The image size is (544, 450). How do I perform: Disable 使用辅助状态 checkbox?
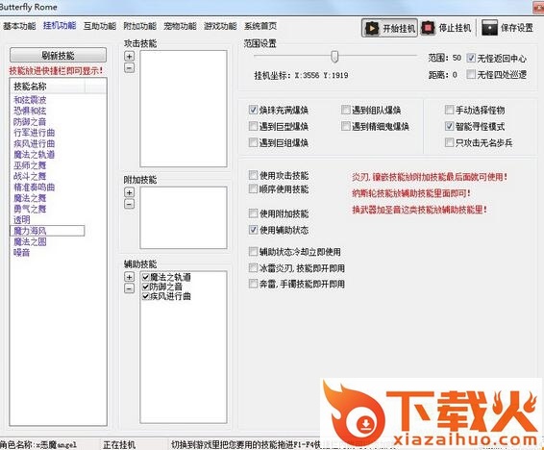(253, 230)
